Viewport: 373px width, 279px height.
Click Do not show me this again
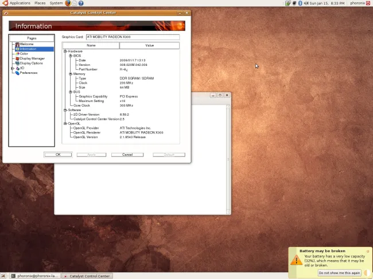click(340, 273)
